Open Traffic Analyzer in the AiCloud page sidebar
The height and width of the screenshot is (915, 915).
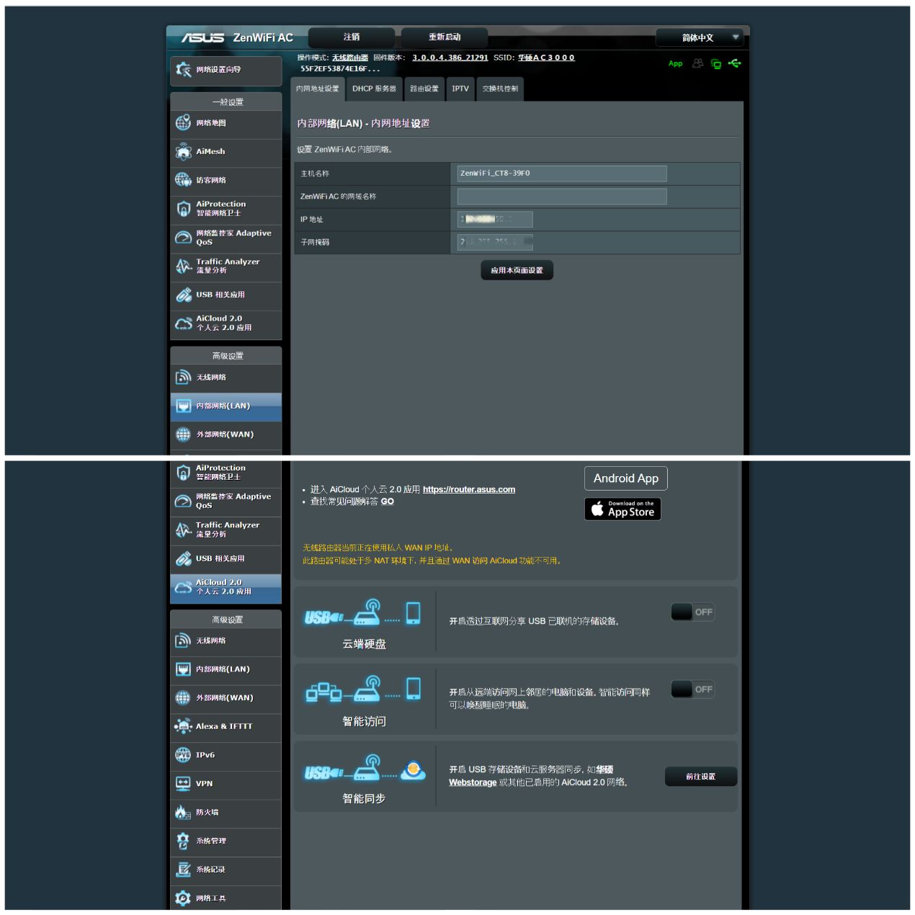[x=226, y=530]
